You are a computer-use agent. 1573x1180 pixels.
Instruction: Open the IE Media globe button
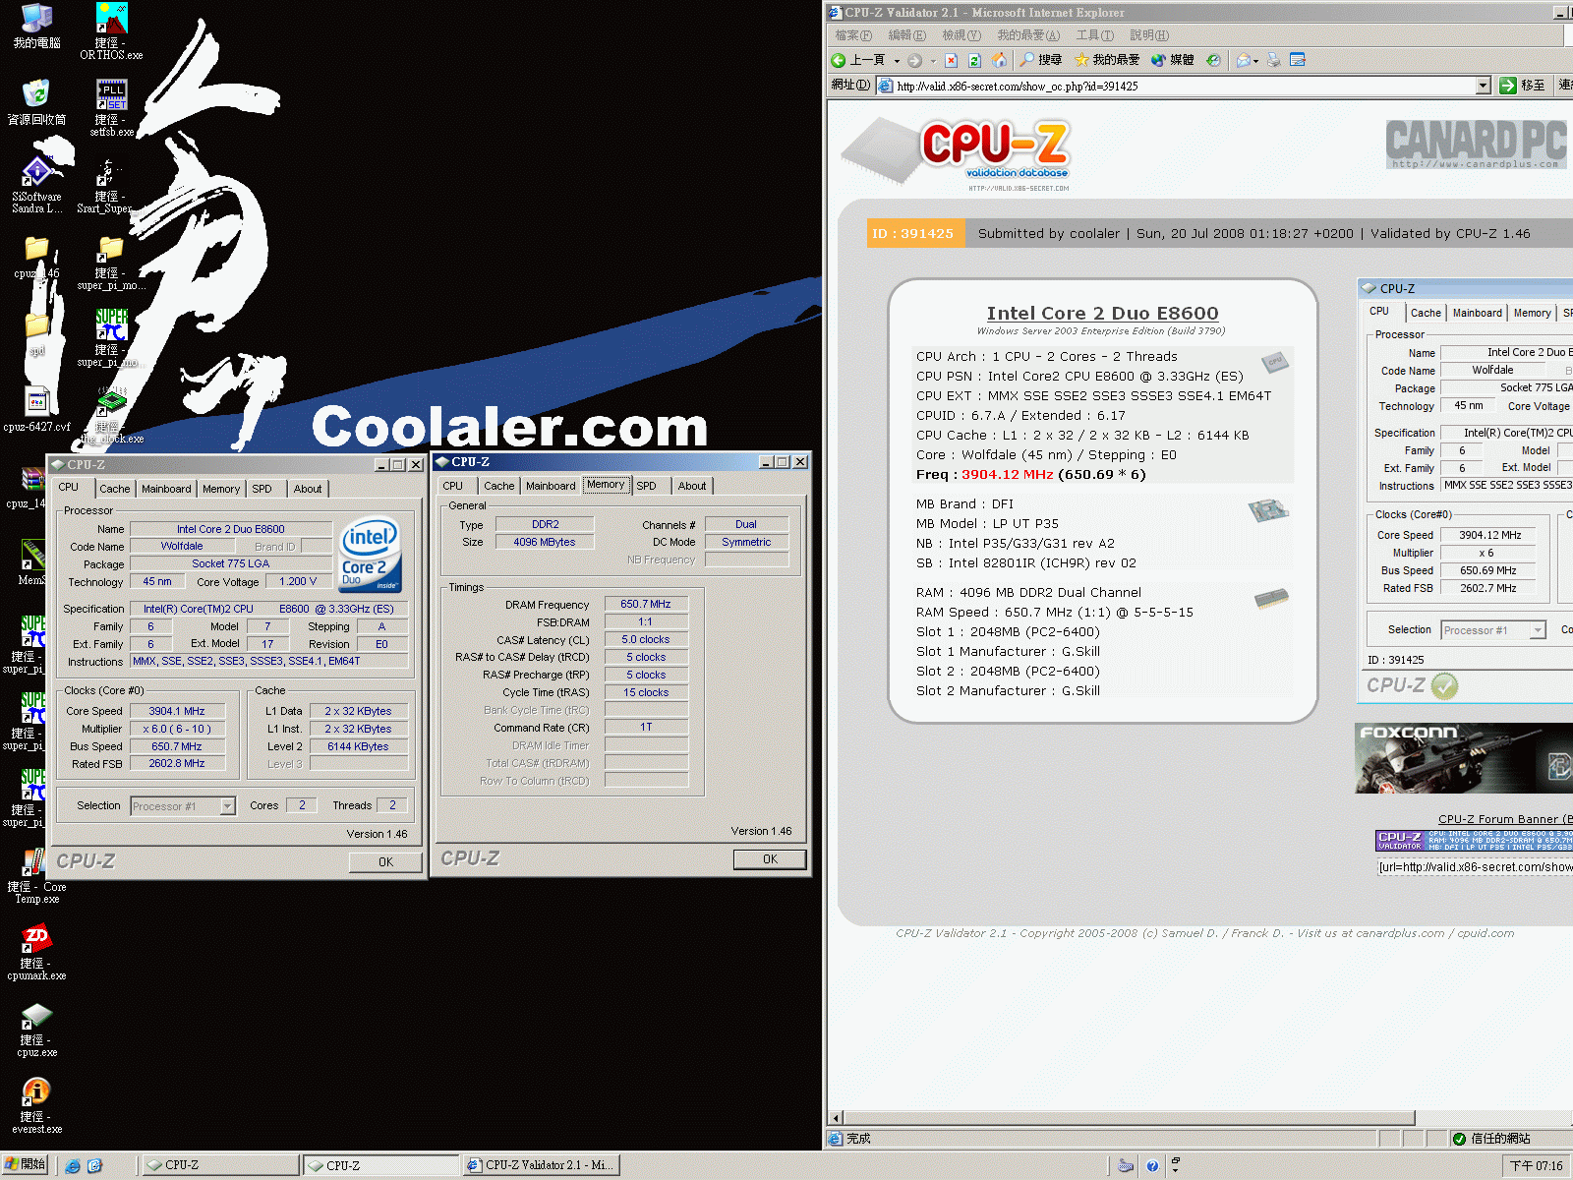click(x=1172, y=60)
